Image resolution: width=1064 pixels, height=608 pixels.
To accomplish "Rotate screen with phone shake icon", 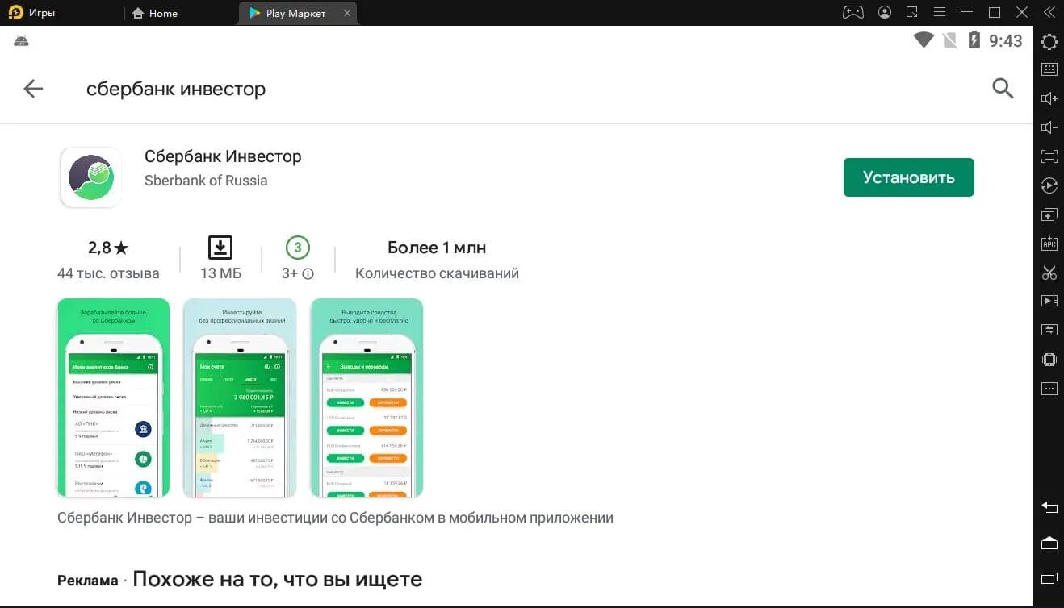I will (x=1049, y=360).
